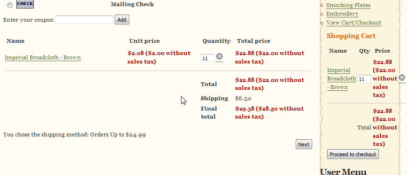Open the Smocking Plates category link
The image size is (409, 175).
pyautogui.click(x=348, y=5)
